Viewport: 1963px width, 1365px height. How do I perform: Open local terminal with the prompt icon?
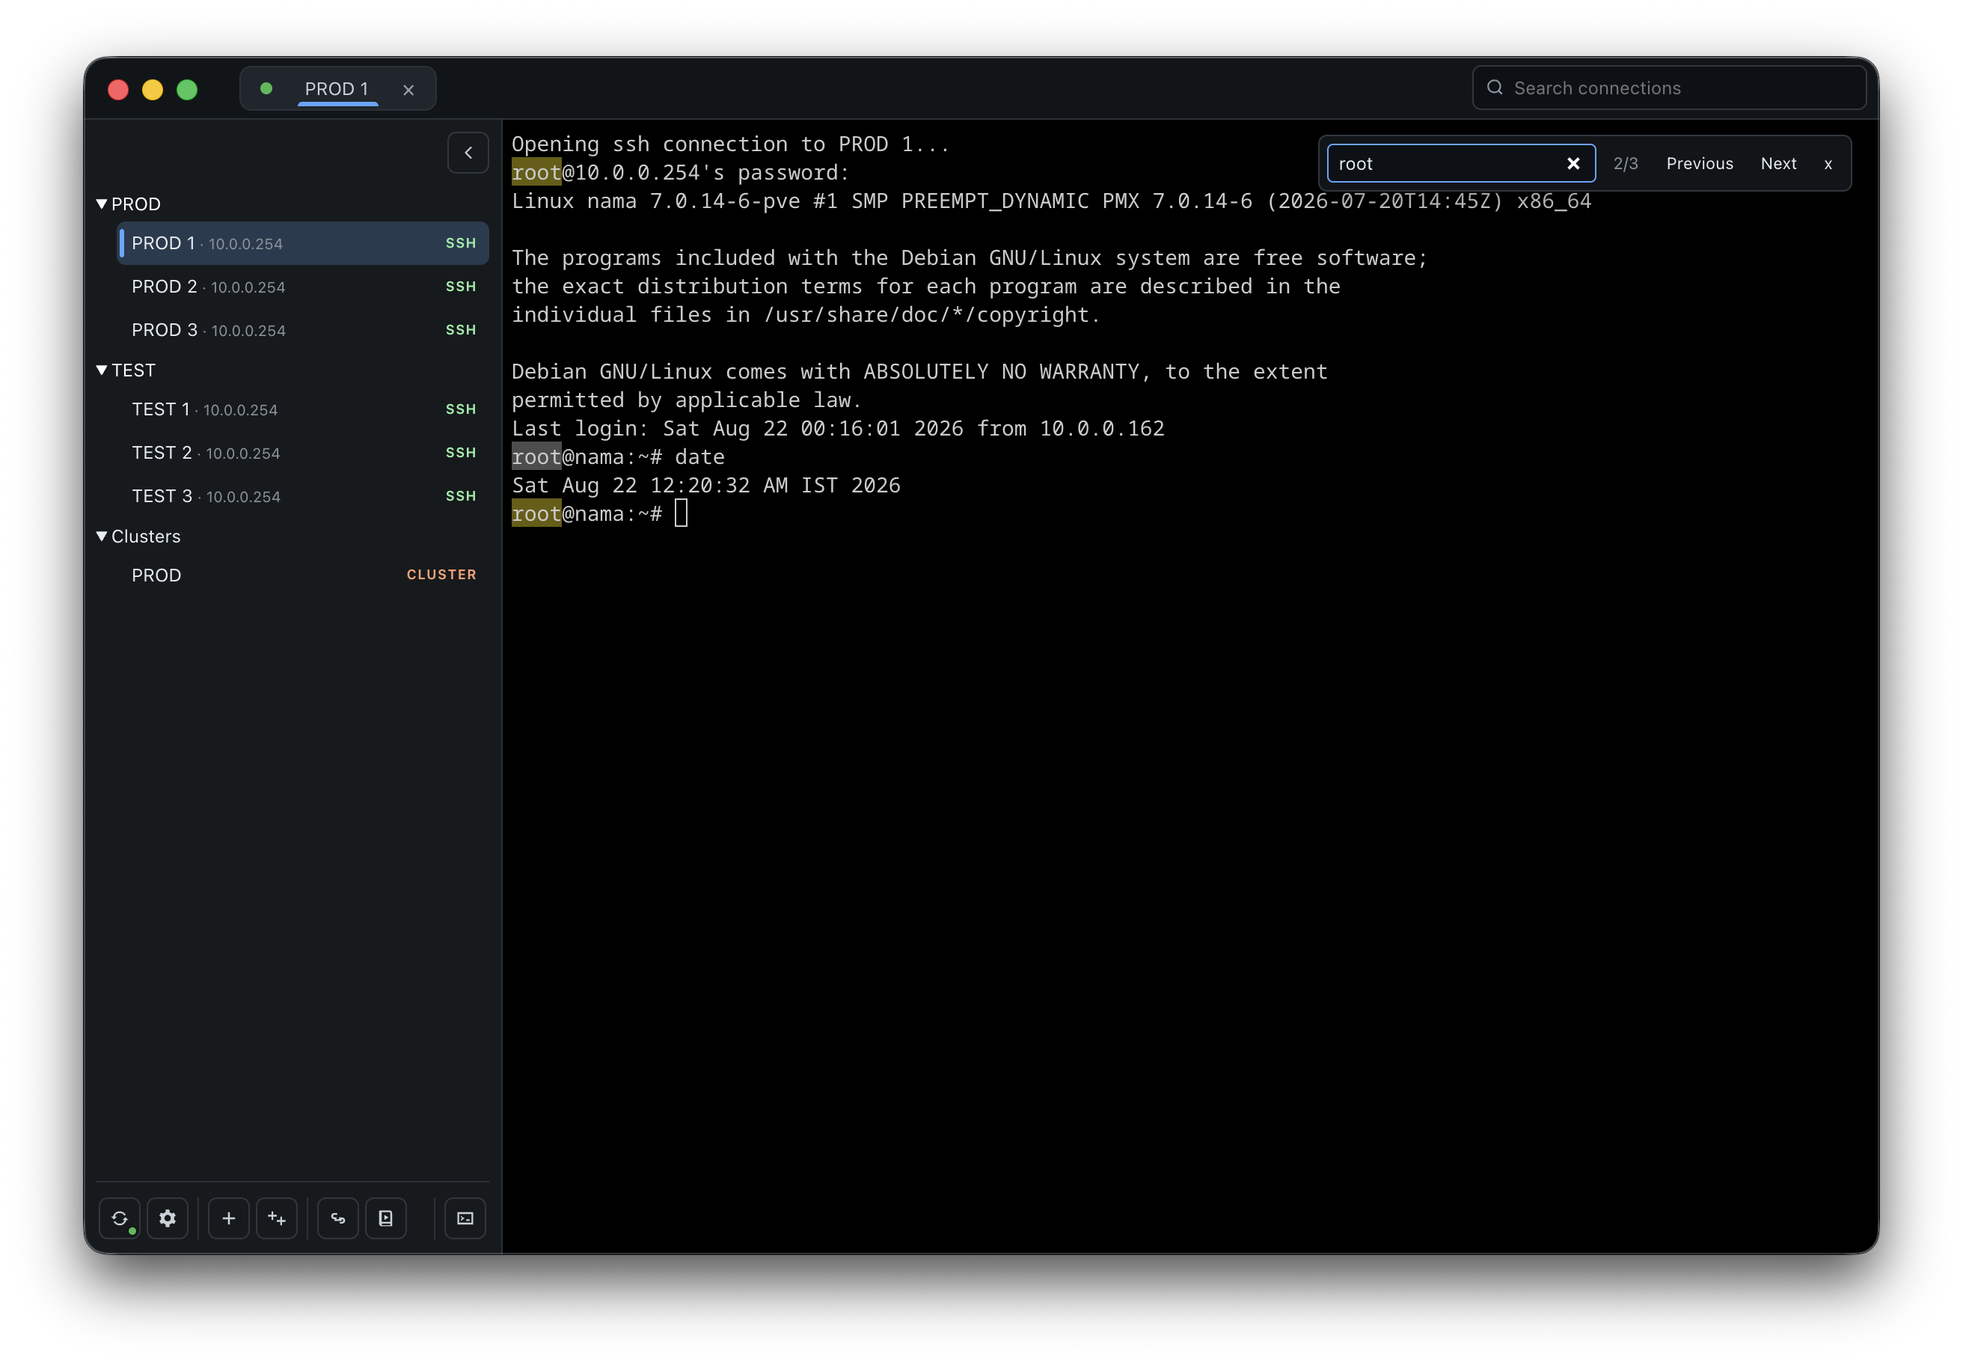pos(465,1218)
